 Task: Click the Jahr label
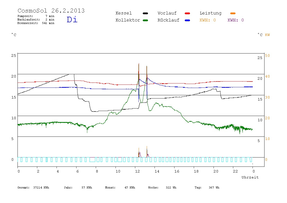pyautogui.click(x=68, y=187)
